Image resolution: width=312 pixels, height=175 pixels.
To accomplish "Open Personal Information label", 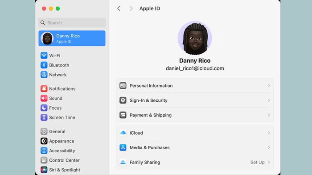I will 151,86.
